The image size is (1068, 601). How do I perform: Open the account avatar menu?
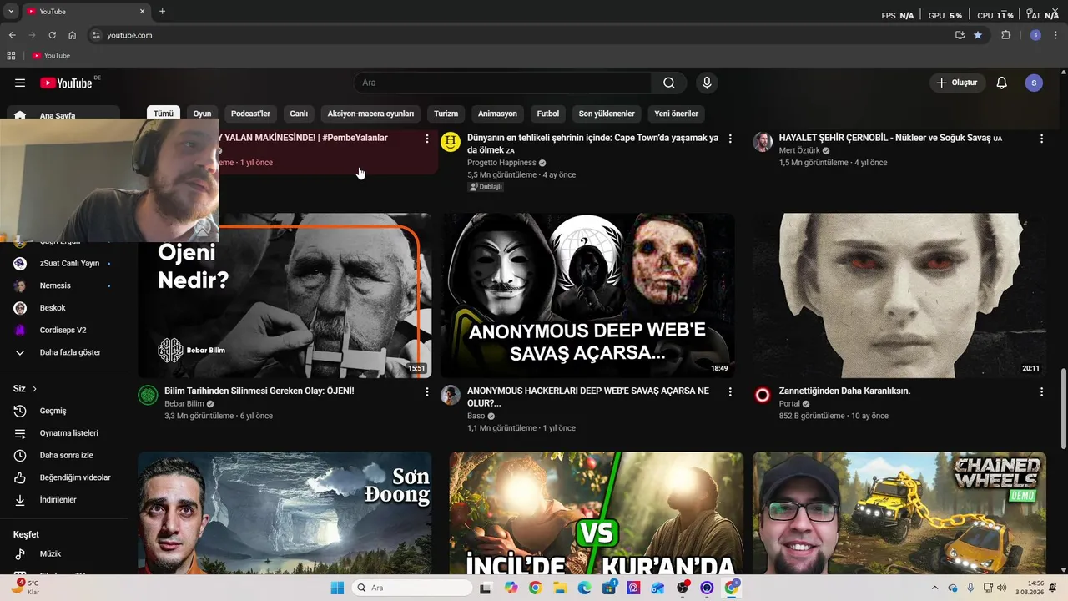click(1034, 83)
